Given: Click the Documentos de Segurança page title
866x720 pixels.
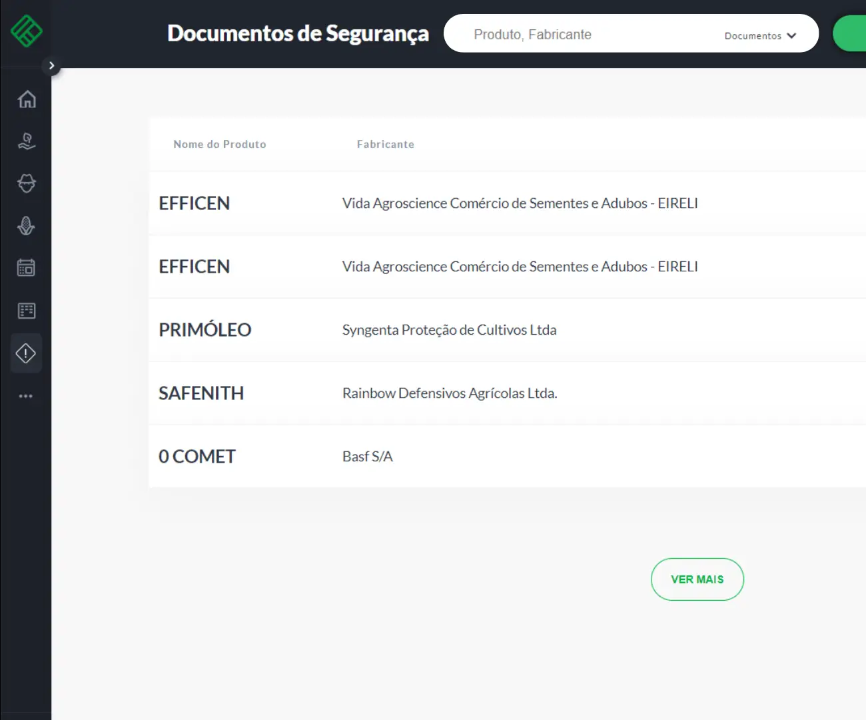Looking at the screenshot, I should coord(298,33).
